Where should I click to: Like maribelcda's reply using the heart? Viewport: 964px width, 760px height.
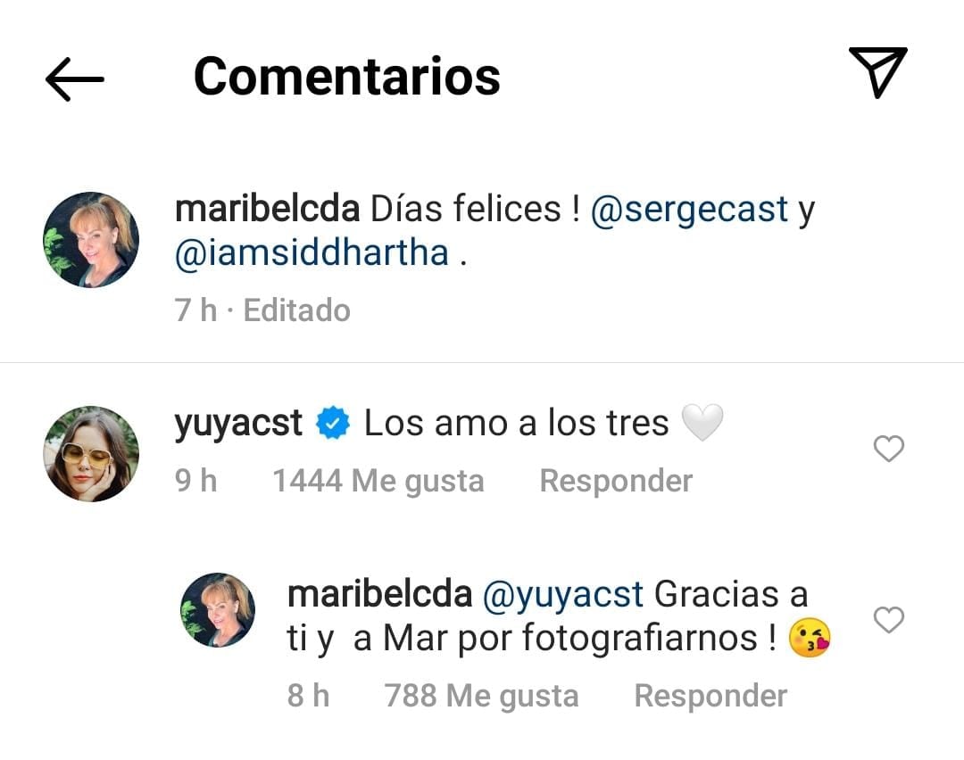pos(888,619)
